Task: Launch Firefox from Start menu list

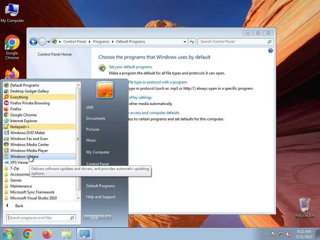Action: click(6, 109)
